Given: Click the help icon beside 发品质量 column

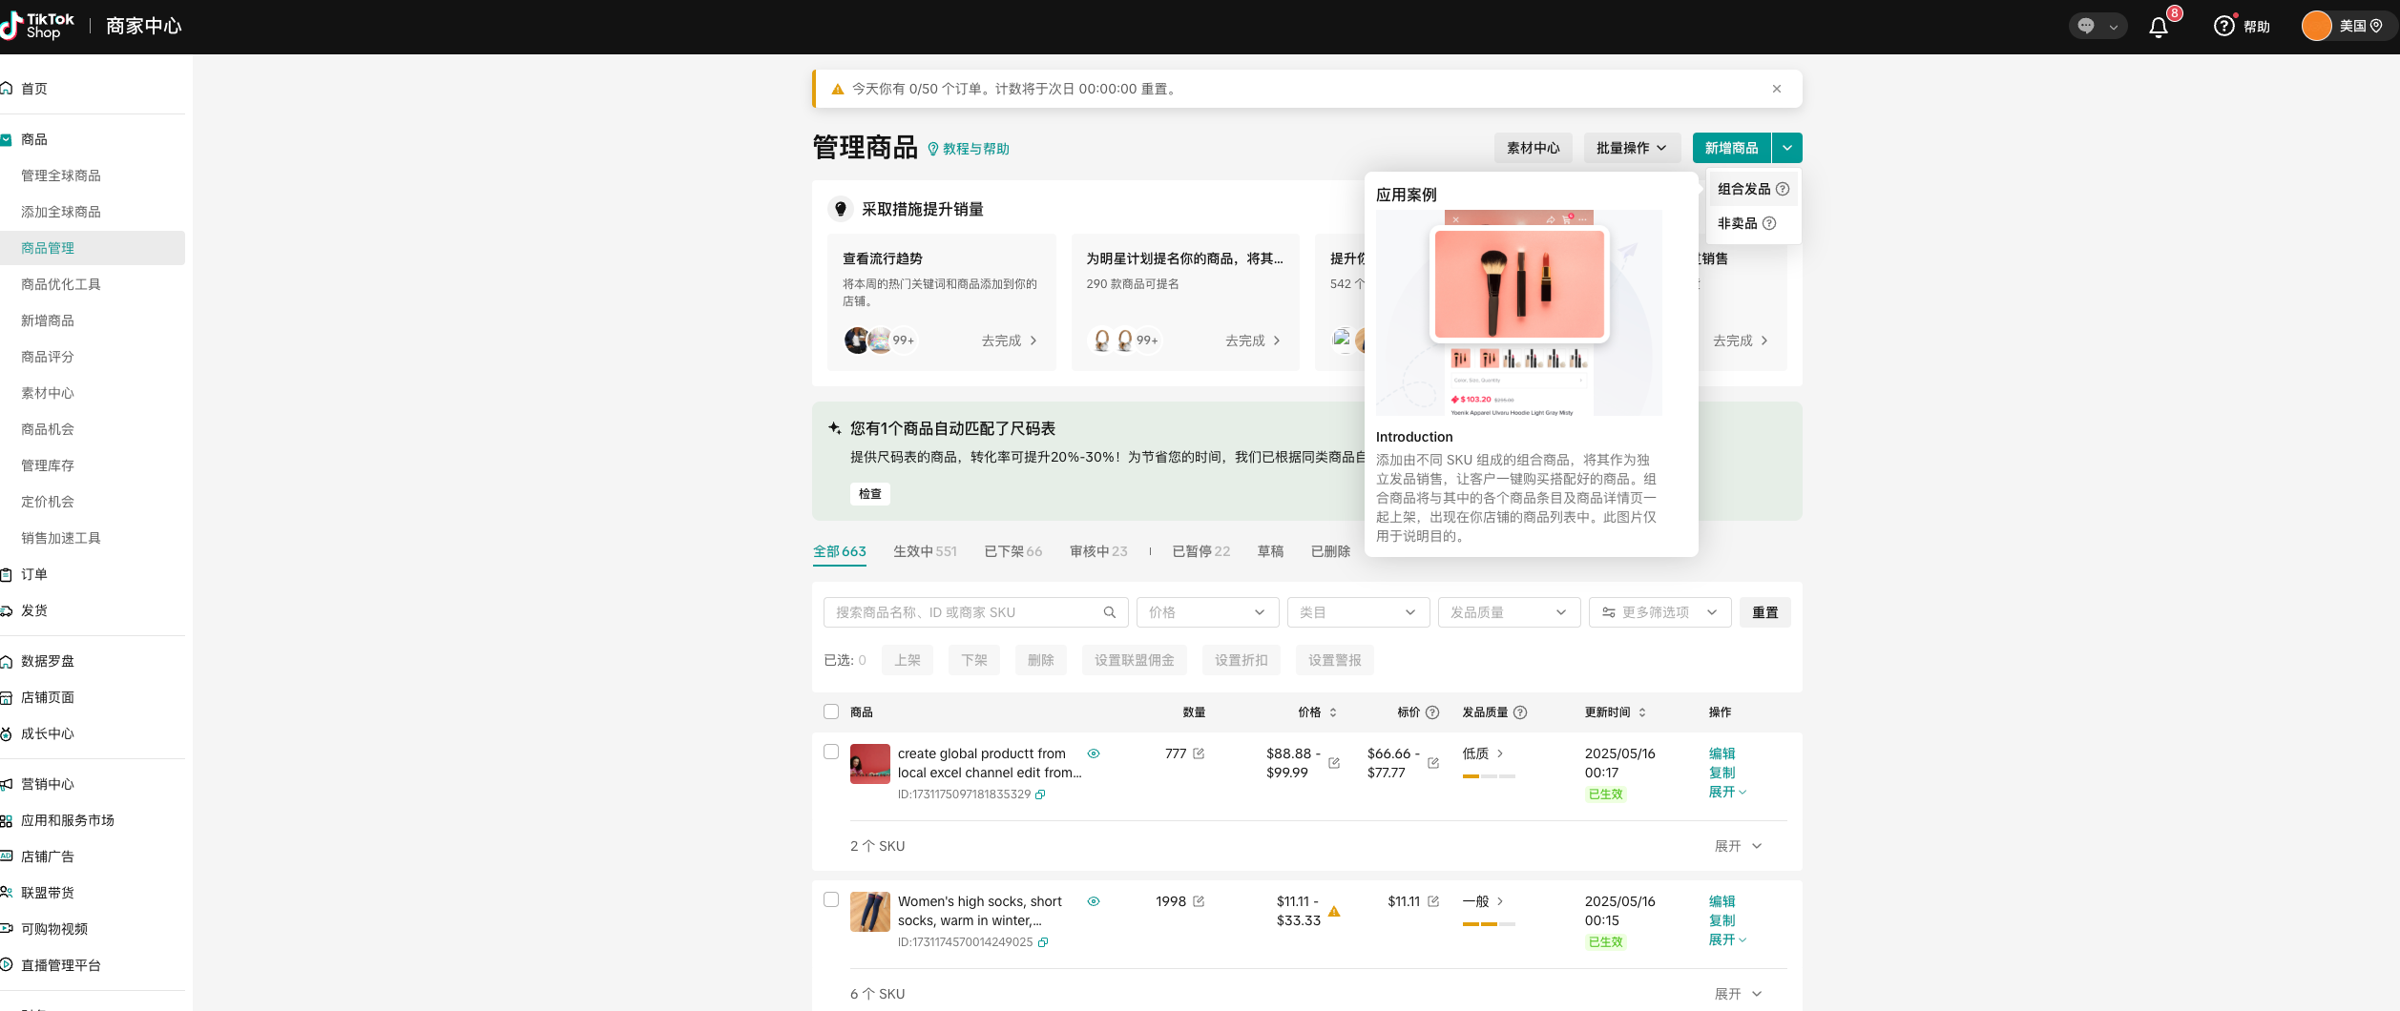Looking at the screenshot, I should point(1520,712).
